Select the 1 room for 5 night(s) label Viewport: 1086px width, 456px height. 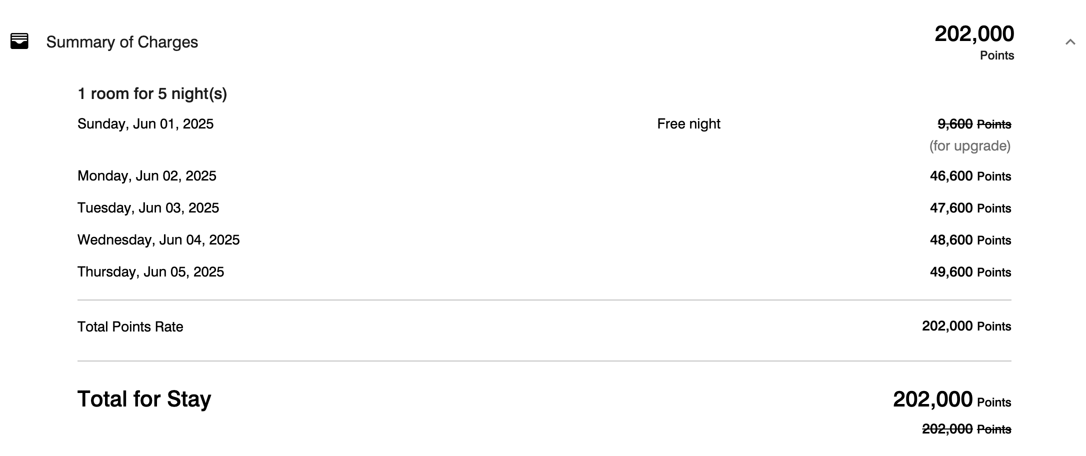tap(152, 93)
